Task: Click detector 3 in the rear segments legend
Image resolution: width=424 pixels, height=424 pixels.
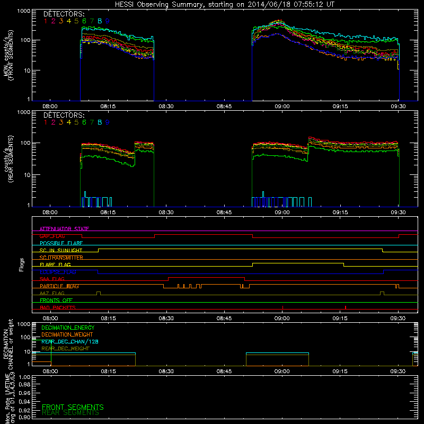Action: point(61,122)
